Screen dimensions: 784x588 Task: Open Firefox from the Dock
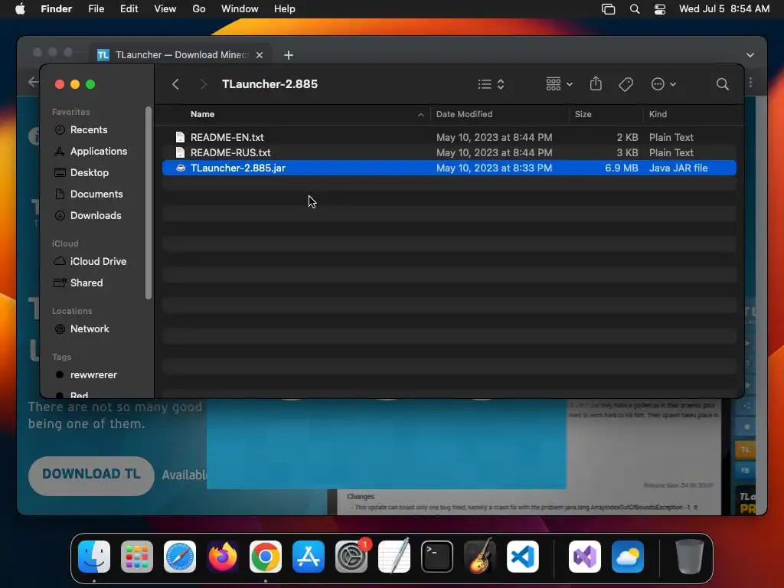[x=223, y=557]
